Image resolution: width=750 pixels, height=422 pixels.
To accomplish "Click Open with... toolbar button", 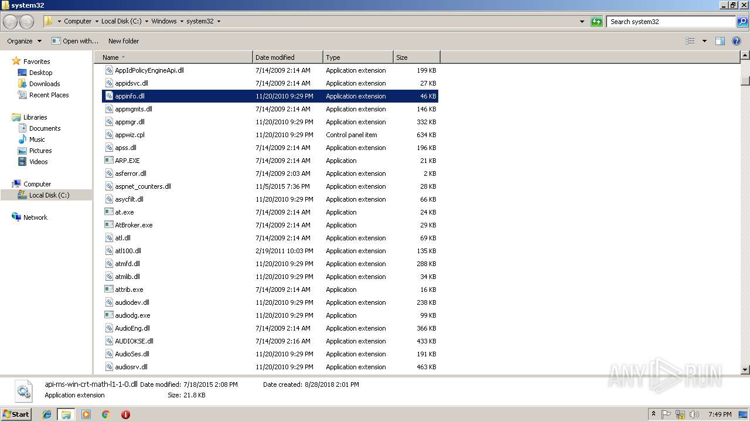I will [75, 41].
